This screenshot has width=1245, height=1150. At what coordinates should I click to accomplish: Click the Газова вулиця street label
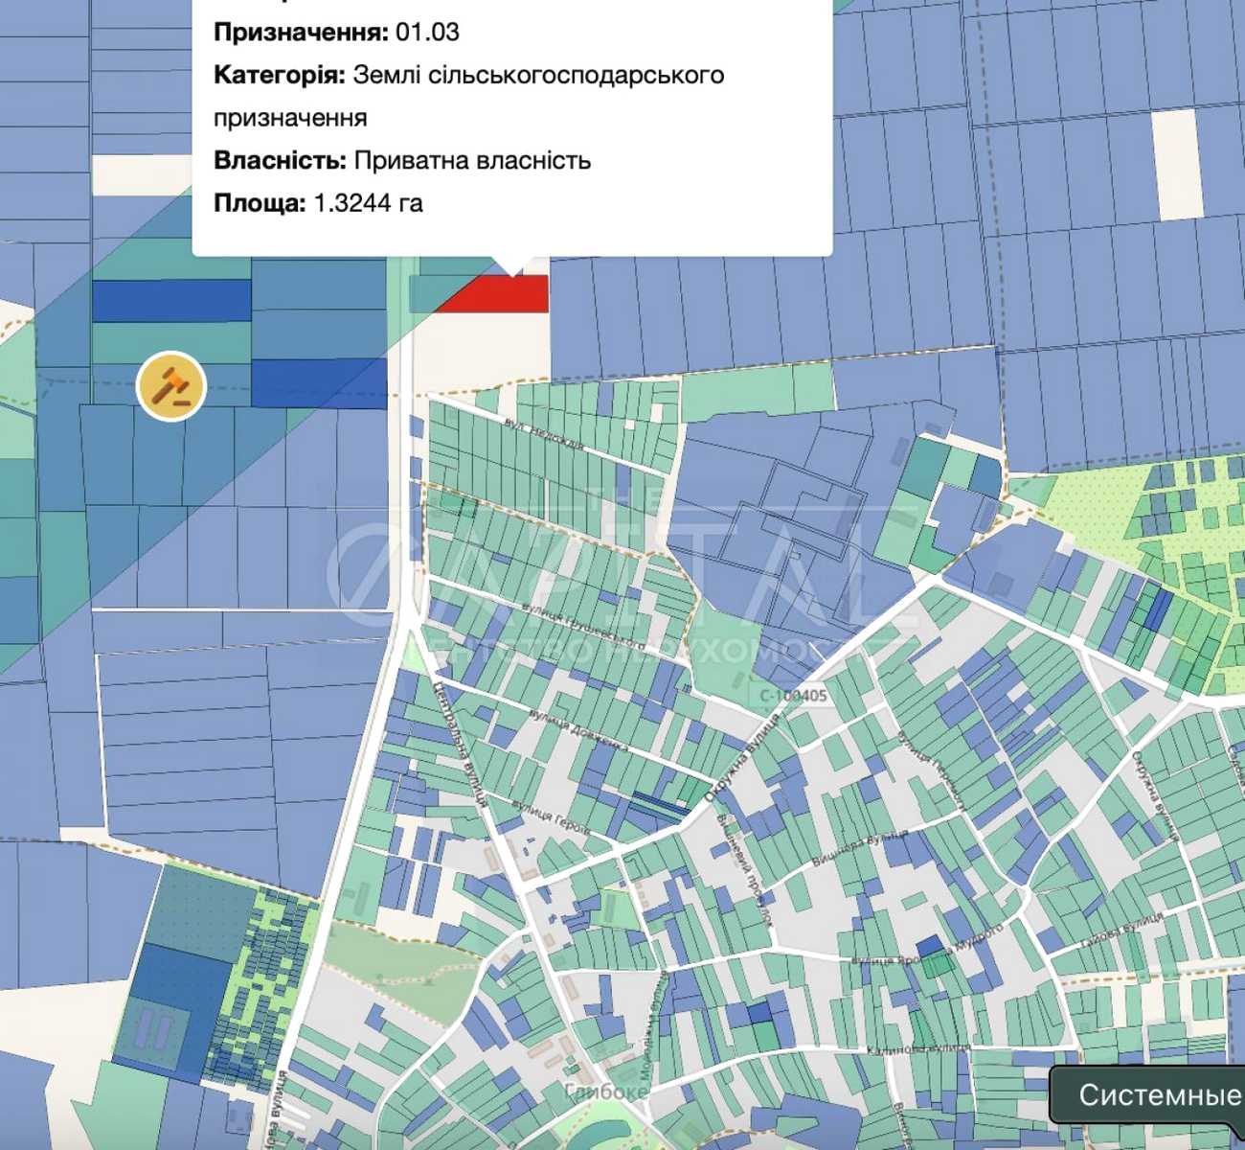1121,932
